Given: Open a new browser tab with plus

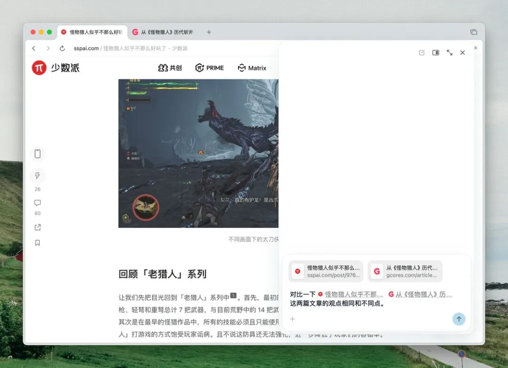Looking at the screenshot, I should [209, 32].
